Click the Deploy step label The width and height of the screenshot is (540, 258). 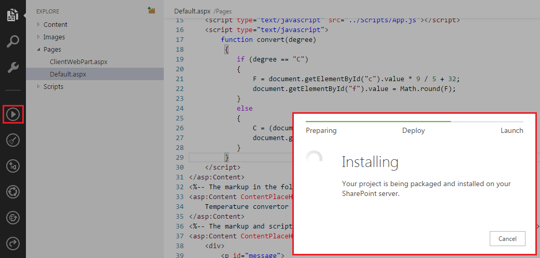pyautogui.click(x=413, y=130)
